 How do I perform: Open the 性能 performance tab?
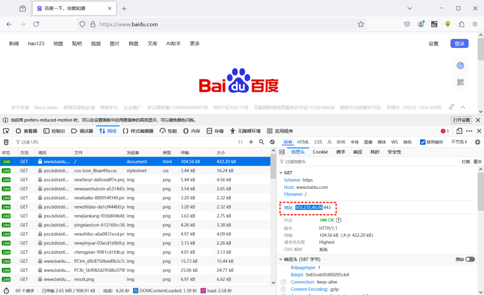tap(168, 131)
